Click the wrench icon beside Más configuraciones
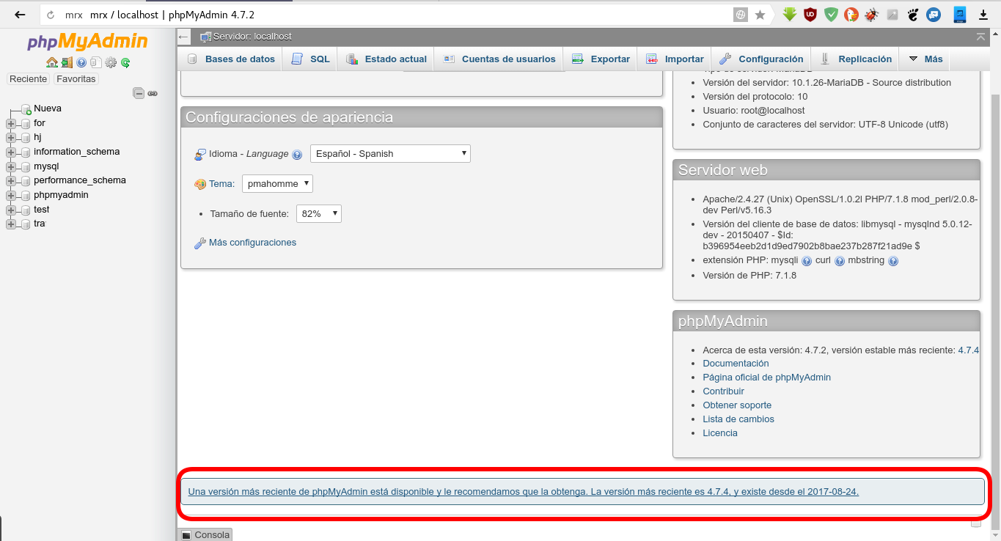The image size is (1001, 541). pos(200,243)
